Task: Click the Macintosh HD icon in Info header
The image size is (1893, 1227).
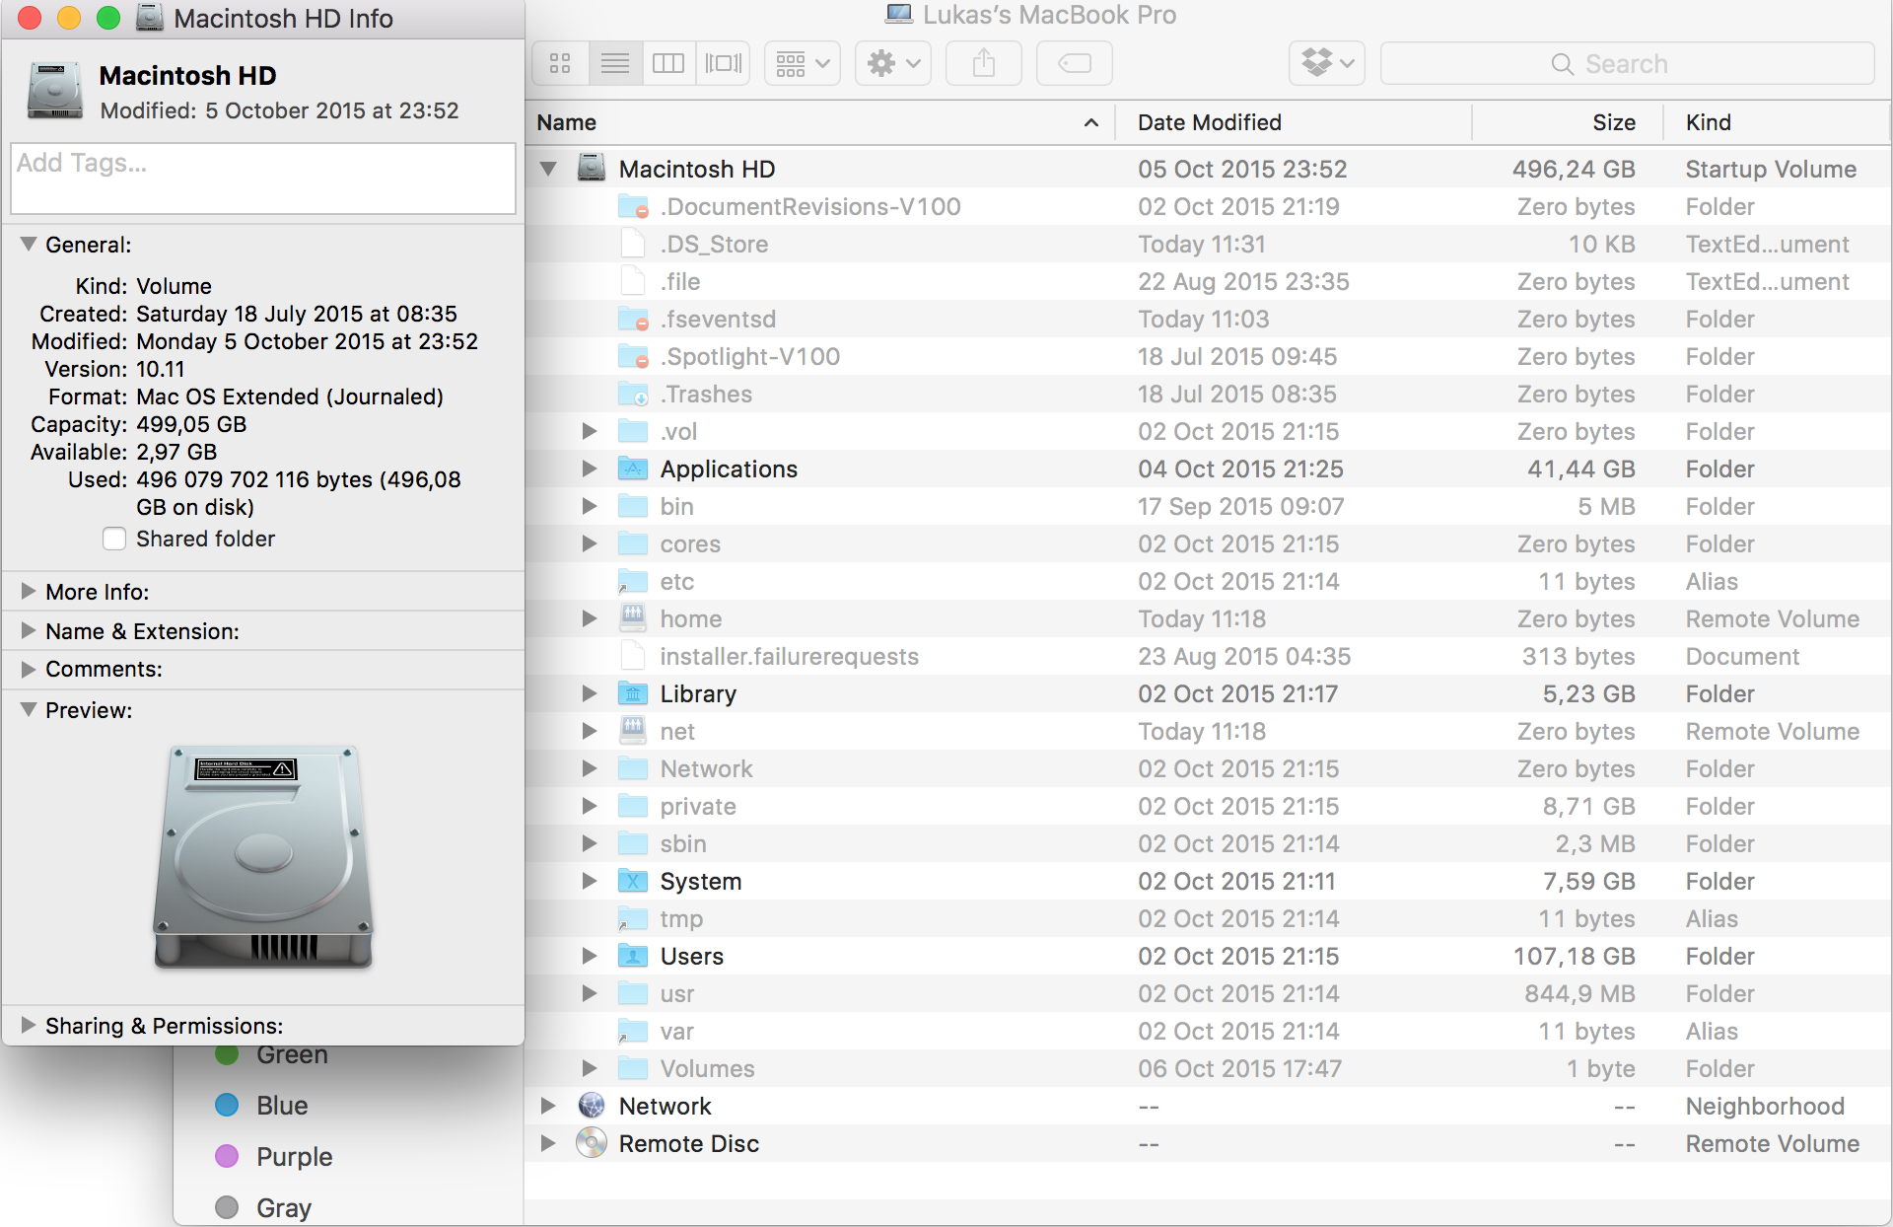Action: 55,91
